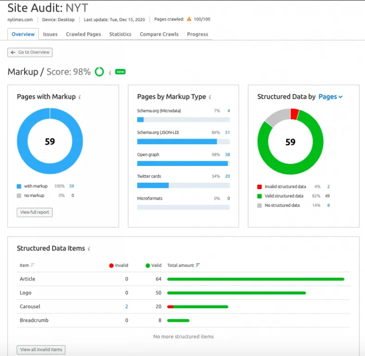
Task: Open the Schema.org (JSON-LD) count 51 link
Action: coord(227,133)
